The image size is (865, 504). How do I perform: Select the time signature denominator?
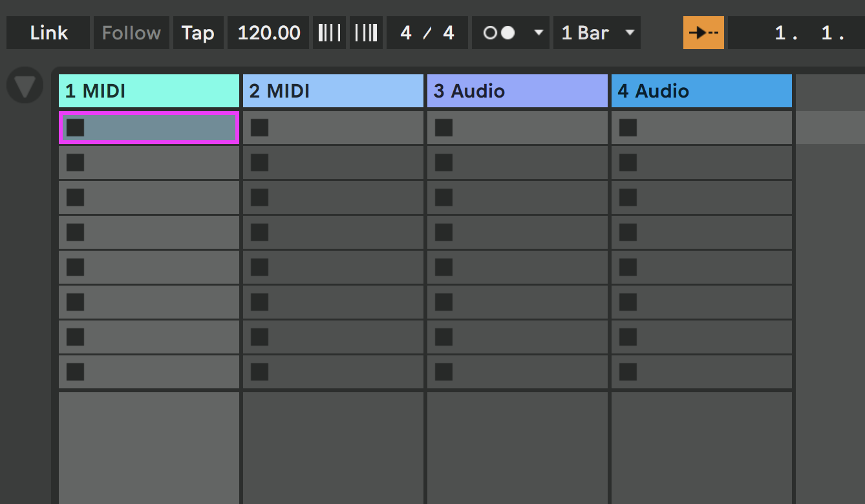(x=449, y=33)
